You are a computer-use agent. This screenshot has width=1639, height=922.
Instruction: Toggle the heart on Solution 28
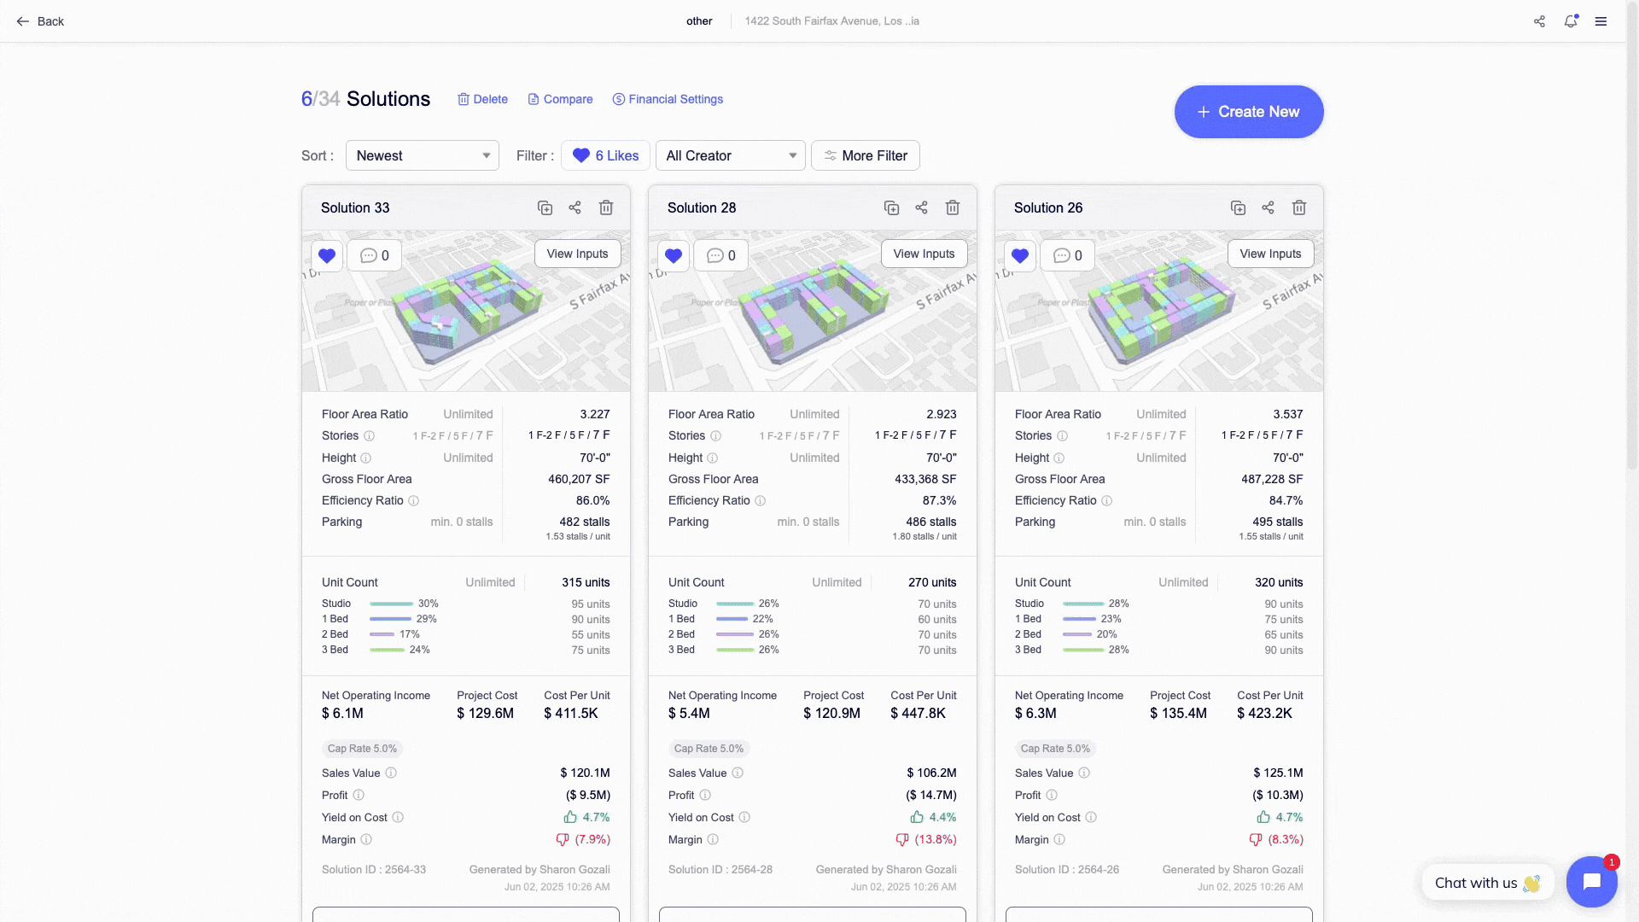pos(674,255)
